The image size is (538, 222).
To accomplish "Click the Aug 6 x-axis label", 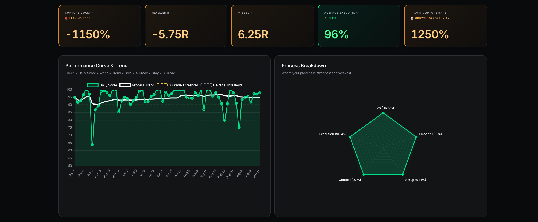I will pos(195,173).
